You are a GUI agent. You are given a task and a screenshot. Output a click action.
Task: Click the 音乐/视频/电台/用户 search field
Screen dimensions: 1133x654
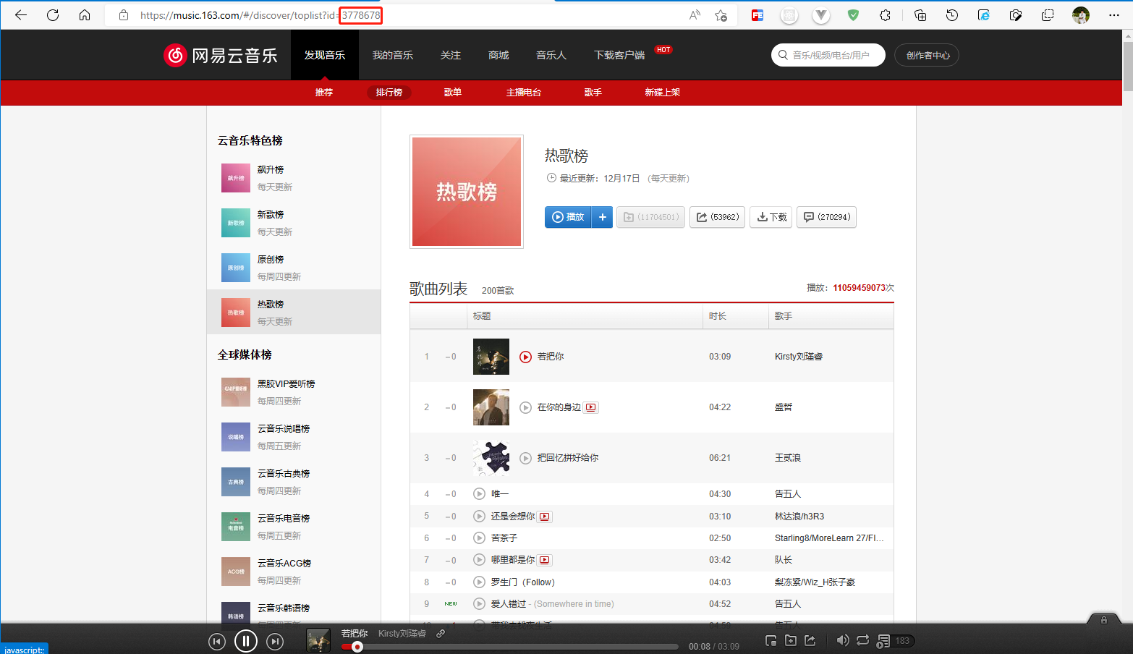pyautogui.click(x=828, y=55)
